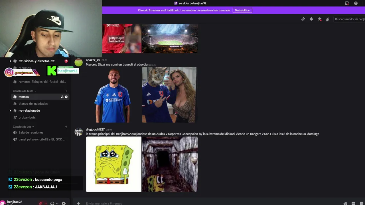Click invite people icon on memes channel
The image size is (365, 205).
[x=62, y=97]
